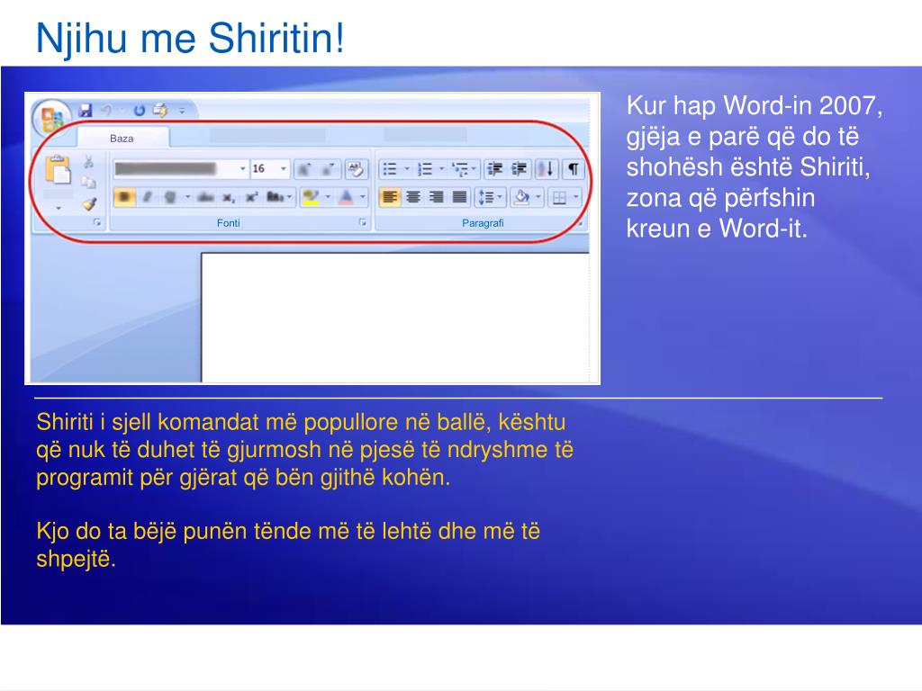Click the Fonti group label
The width and height of the screenshot is (922, 691).
228,223
